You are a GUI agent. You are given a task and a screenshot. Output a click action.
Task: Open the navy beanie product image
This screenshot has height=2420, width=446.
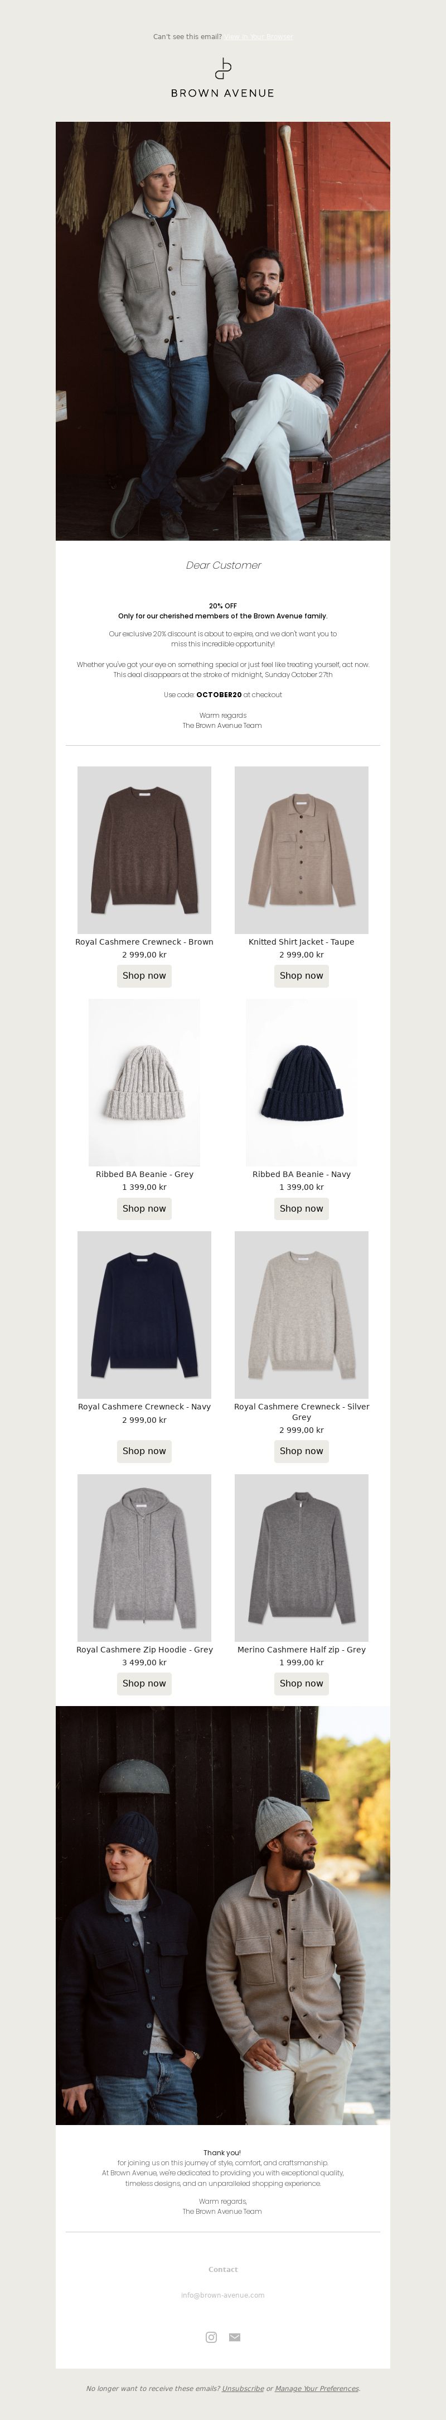[300, 1082]
